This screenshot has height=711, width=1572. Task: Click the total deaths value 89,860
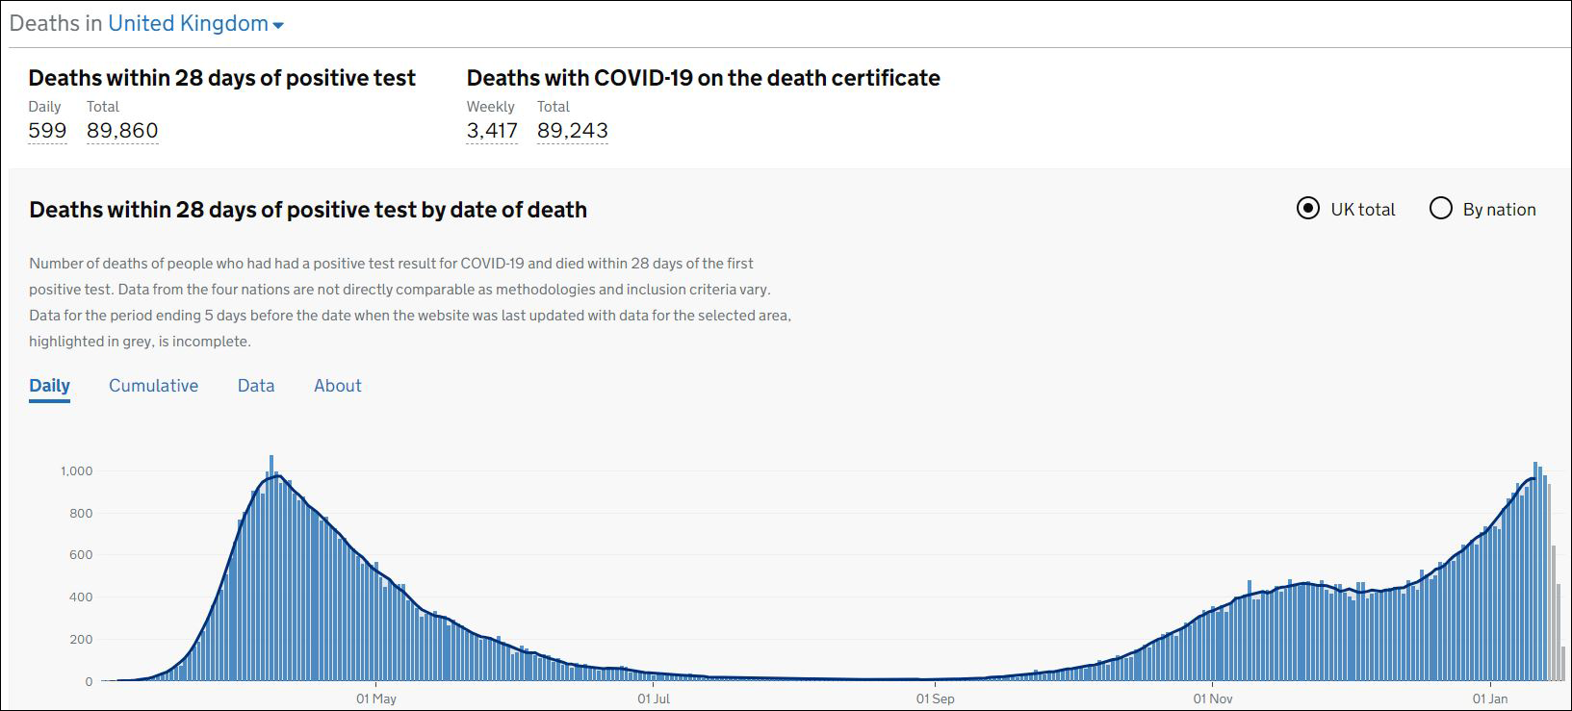coord(122,131)
